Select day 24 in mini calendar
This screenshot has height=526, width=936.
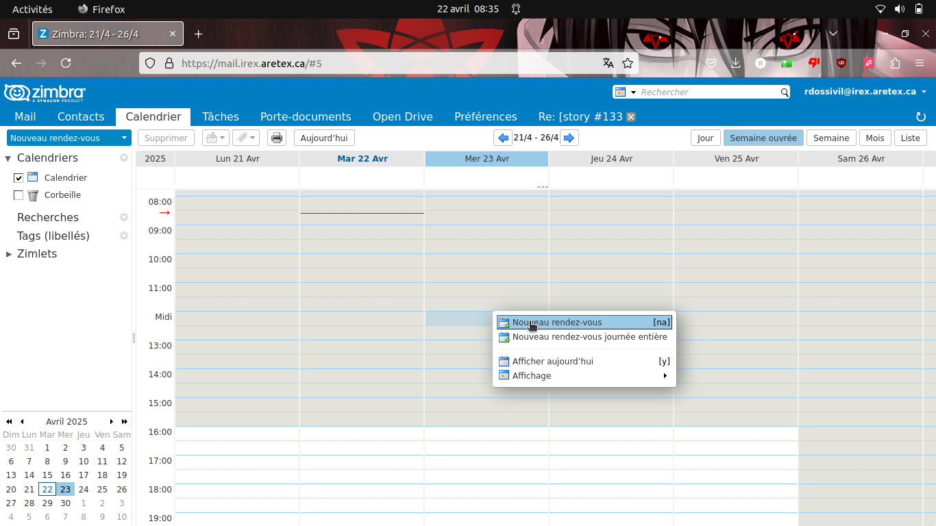pos(84,489)
